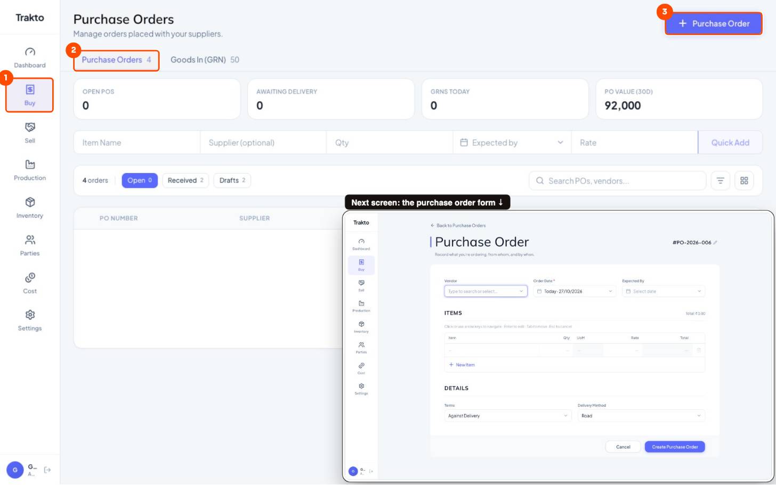The height and width of the screenshot is (485, 776).
Task: Go to Sell in the main sidebar
Action: 30,133
